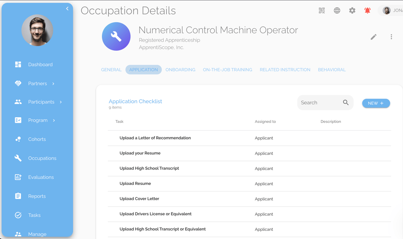Select the Dashboard icon in sidebar
Screen dimensions: 403x239
18,64
